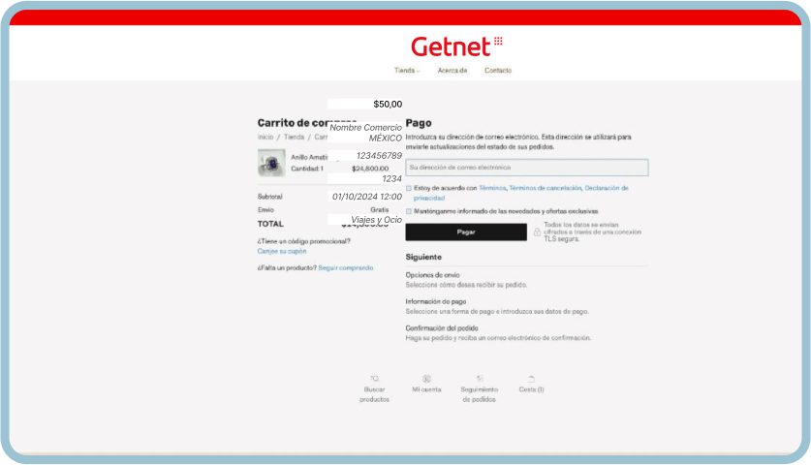The image size is (811, 465).
Task: Open the Acerca de menu item
Action: coord(452,71)
